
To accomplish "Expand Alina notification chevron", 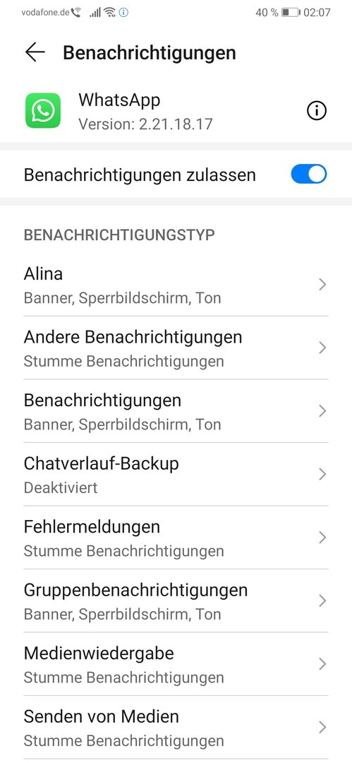I will pyautogui.click(x=322, y=285).
